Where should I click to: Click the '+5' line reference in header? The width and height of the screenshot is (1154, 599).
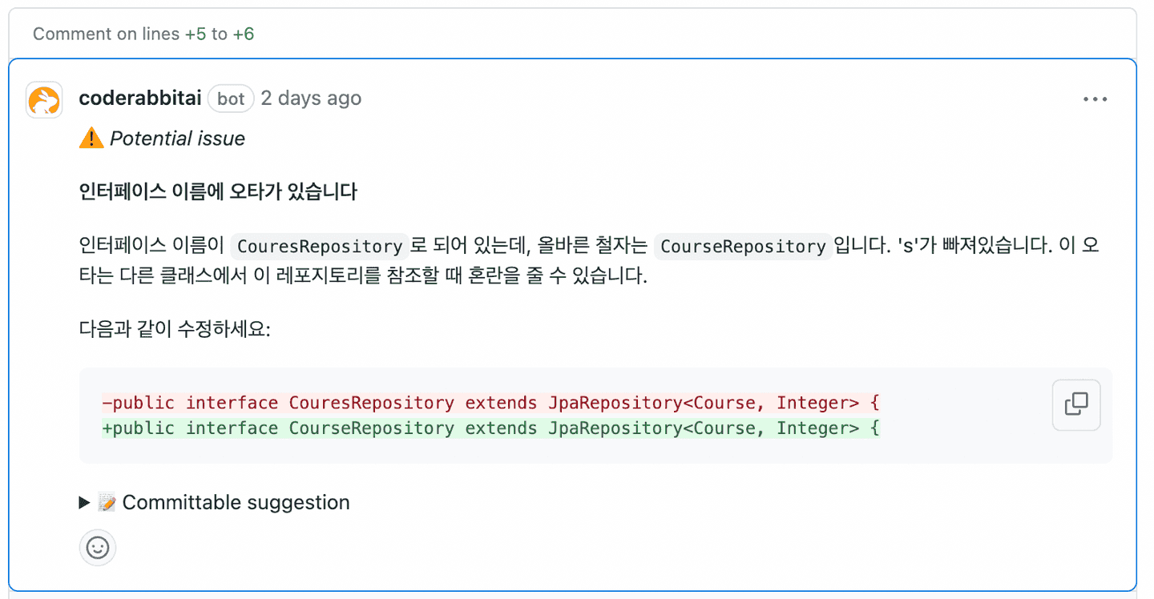(195, 34)
